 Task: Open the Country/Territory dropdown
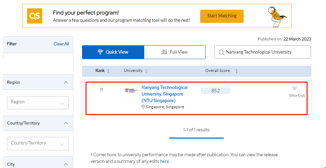pyautogui.click(x=38, y=143)
